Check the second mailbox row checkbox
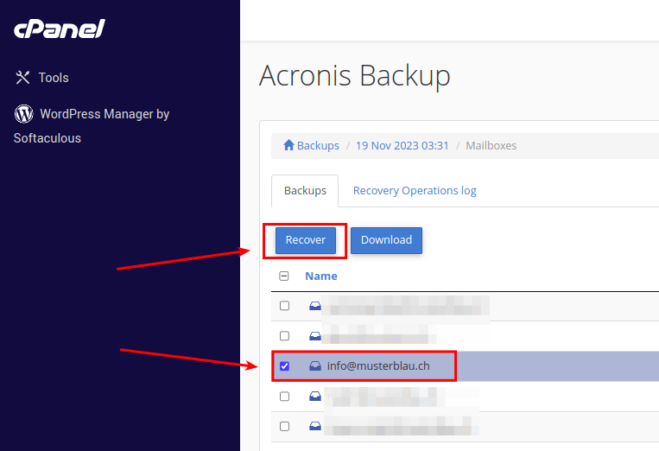659x451 pixels. [284, 336]
